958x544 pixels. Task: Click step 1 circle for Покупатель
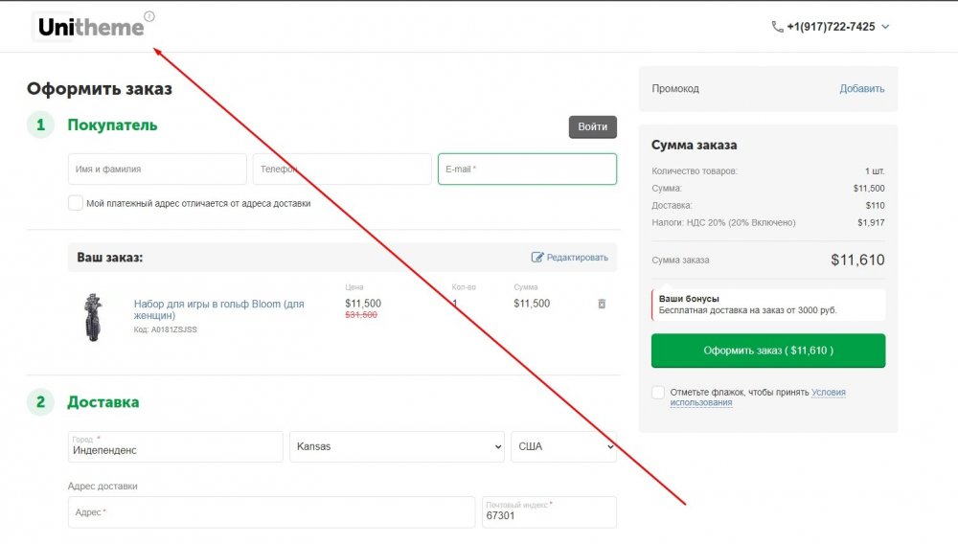click(40, 125)
